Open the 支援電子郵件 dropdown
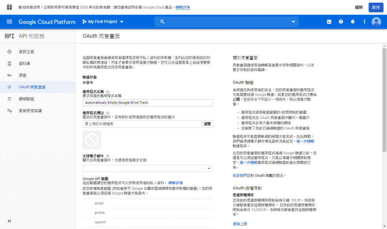Screen dimensions: 387x229 point(148,168)
